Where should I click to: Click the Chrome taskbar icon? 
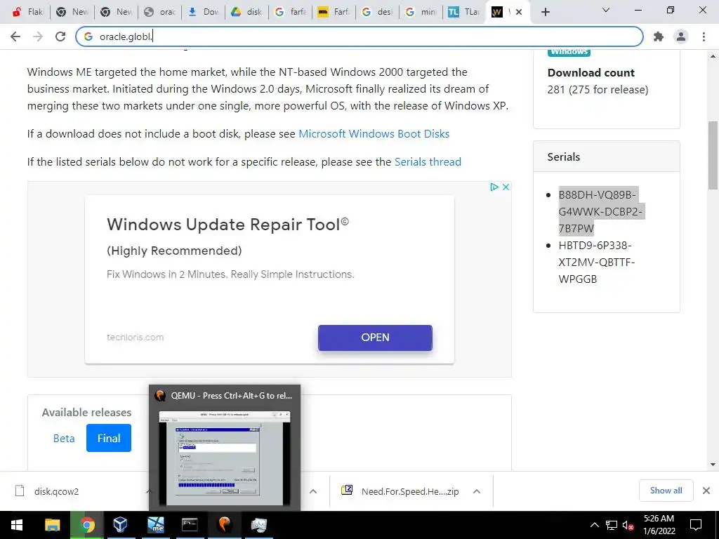87,525
